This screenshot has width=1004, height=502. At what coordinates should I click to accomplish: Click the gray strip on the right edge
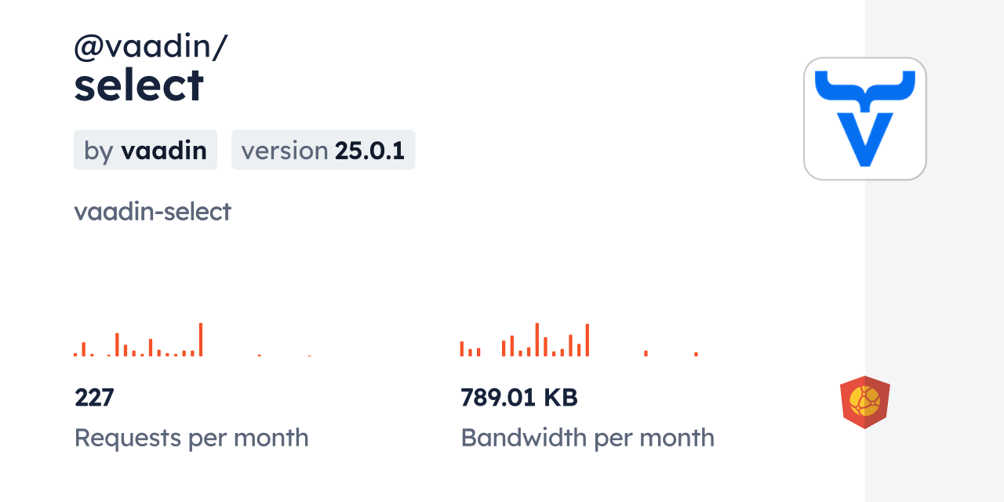pos(934,251)
